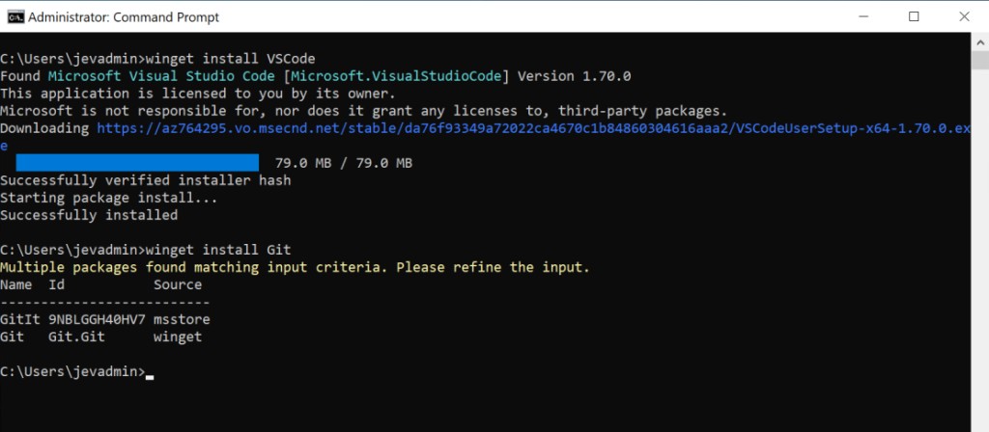The width and height of the screenshot is (989, 432).
Task: Click the 'Source' column header
Action: (x=178, y=284)
